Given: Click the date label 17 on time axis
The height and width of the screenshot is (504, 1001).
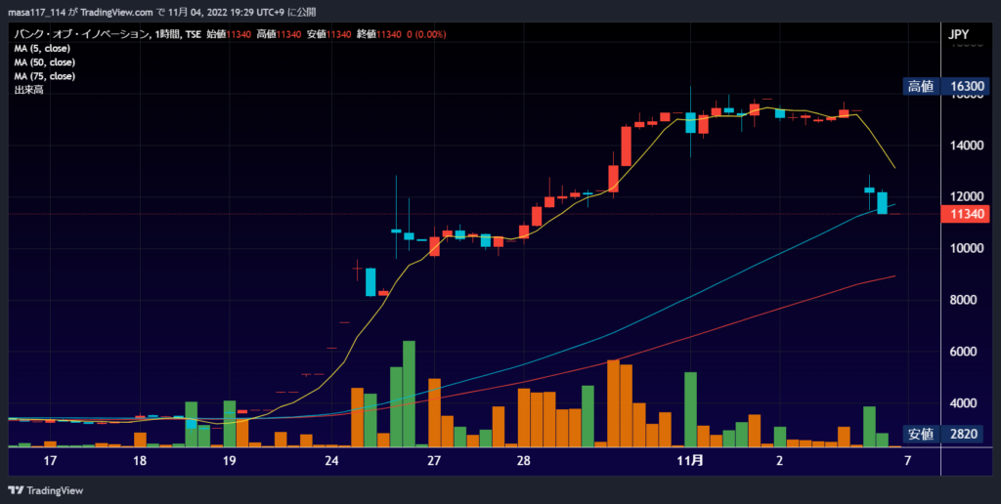Looking at the screenshot, I should click(50, 461).
